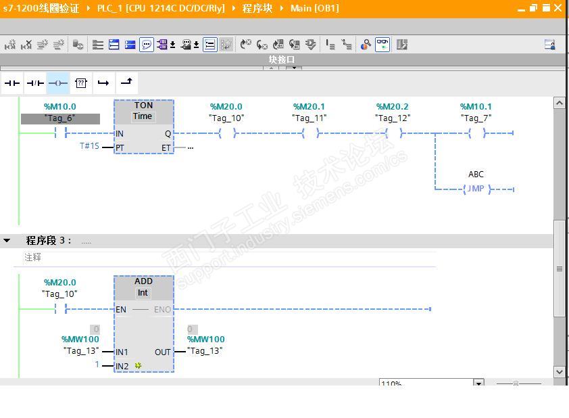Click the close branch arrow icon
Viewport: 569px width, 418px height.
pyautogui.click(x=126, y=83)
